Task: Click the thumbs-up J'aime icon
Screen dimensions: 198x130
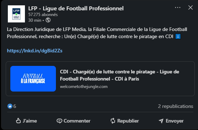Action: [18, 121]
